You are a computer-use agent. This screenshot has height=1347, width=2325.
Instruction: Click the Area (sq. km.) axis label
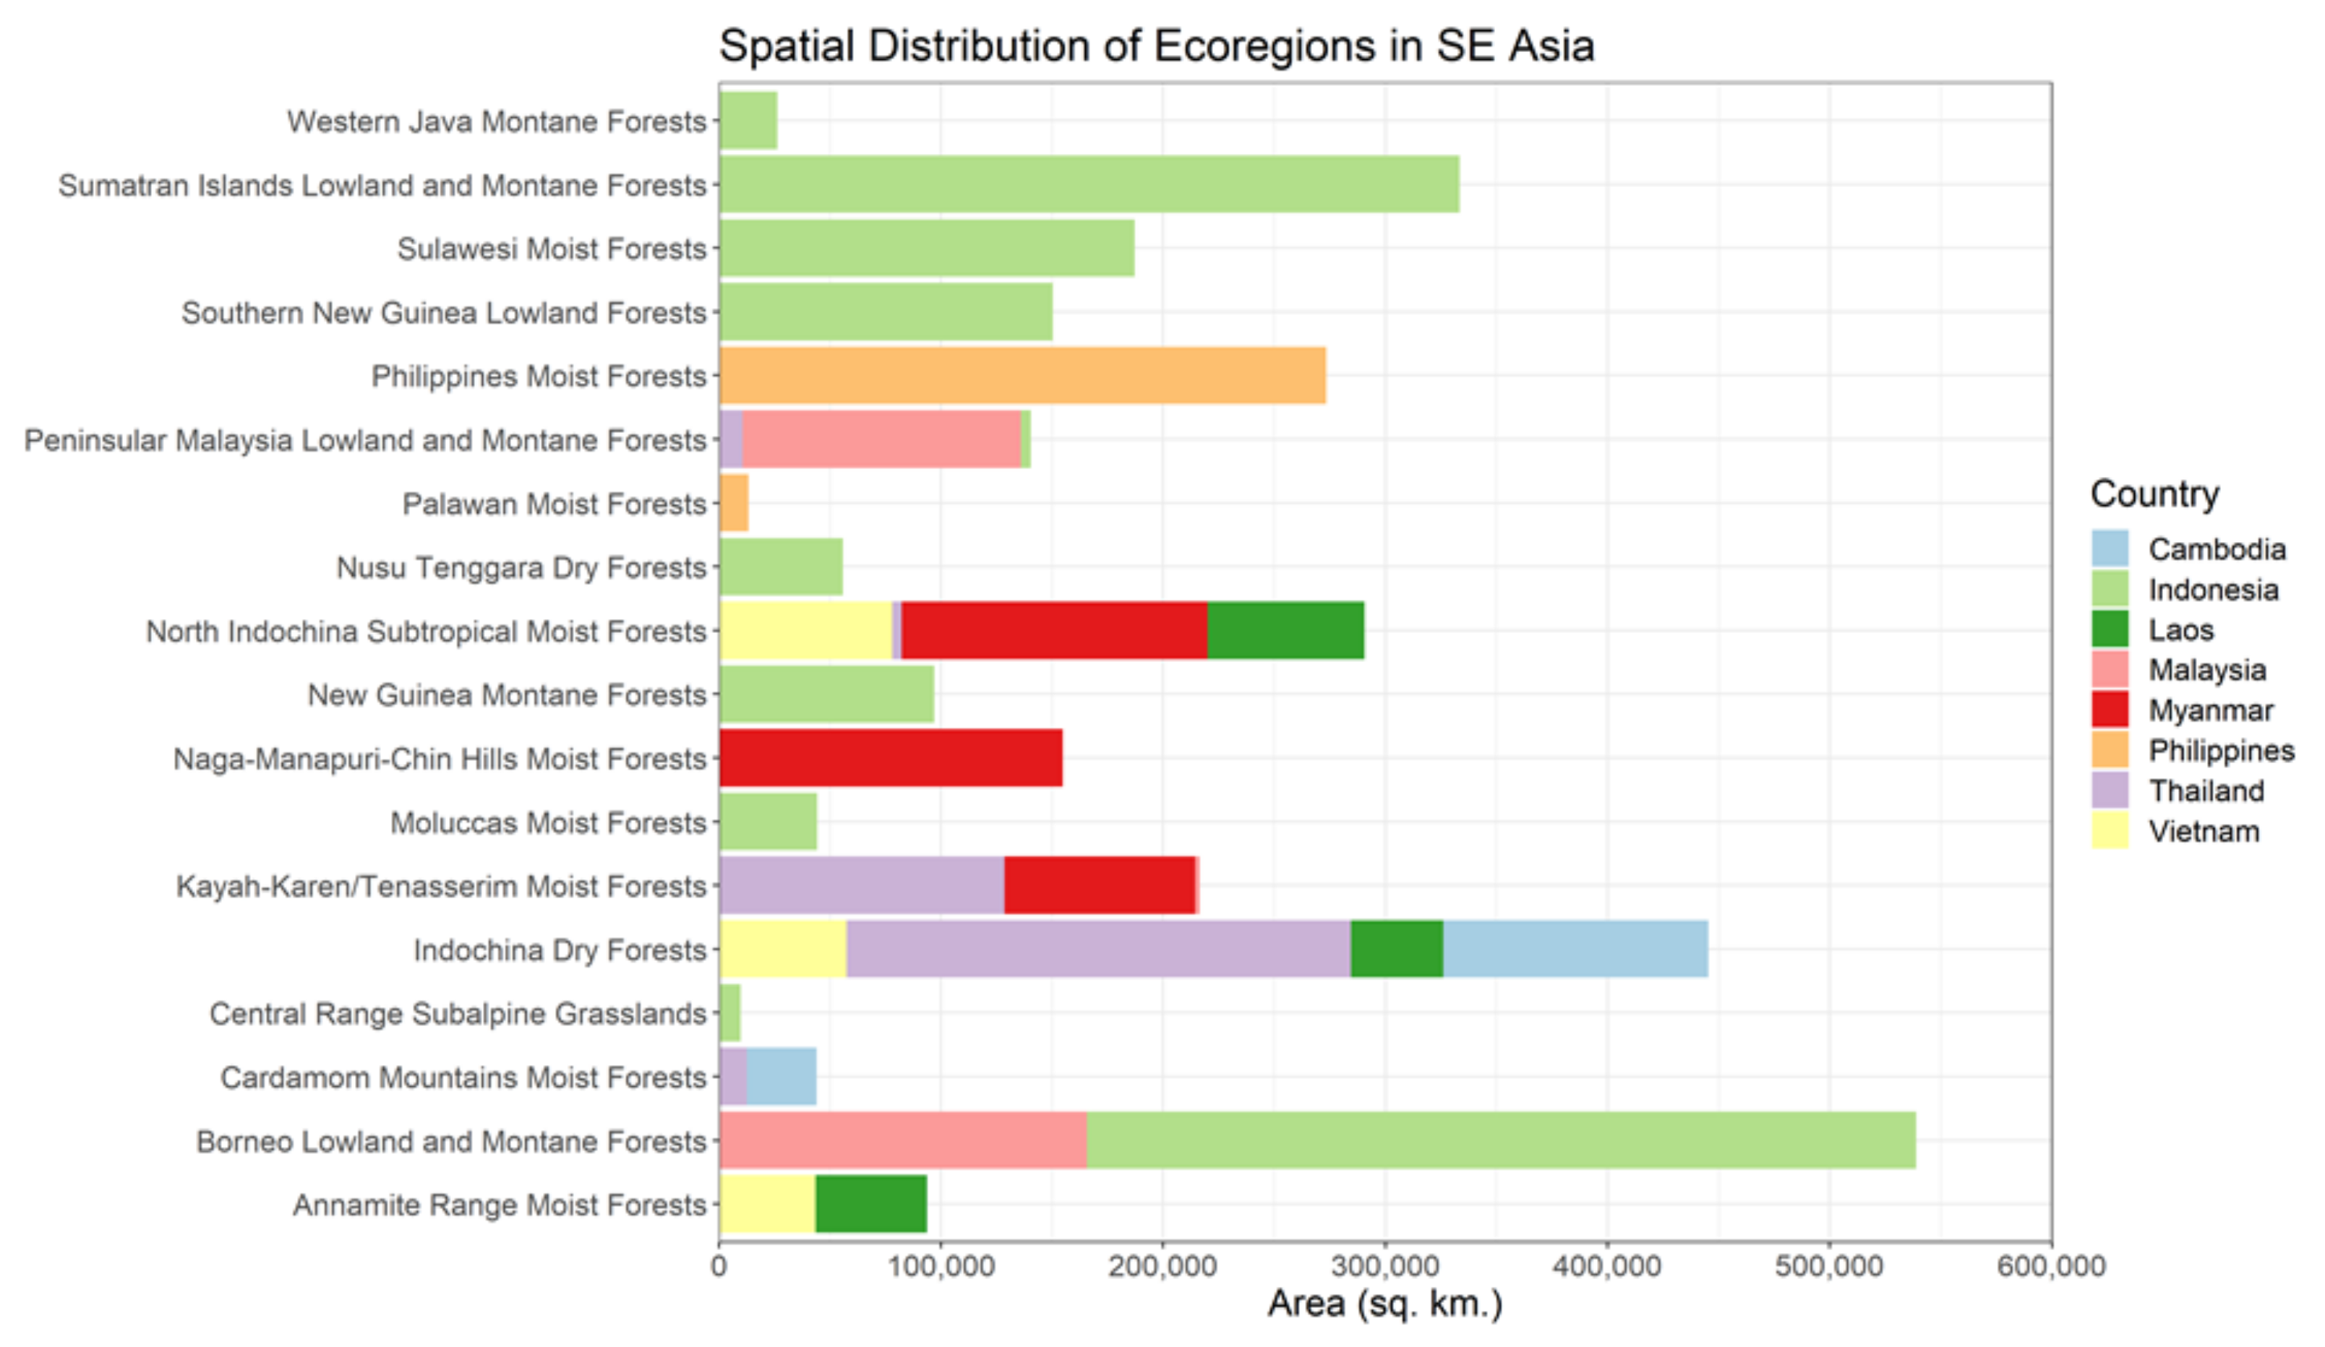coord(1384,1304)
